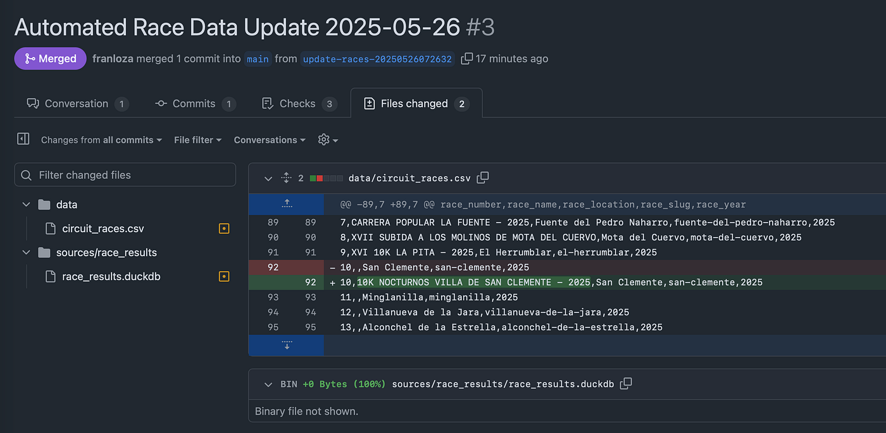886x433 pixels.
Task: Open the main branch link
Action: (258, 59)
